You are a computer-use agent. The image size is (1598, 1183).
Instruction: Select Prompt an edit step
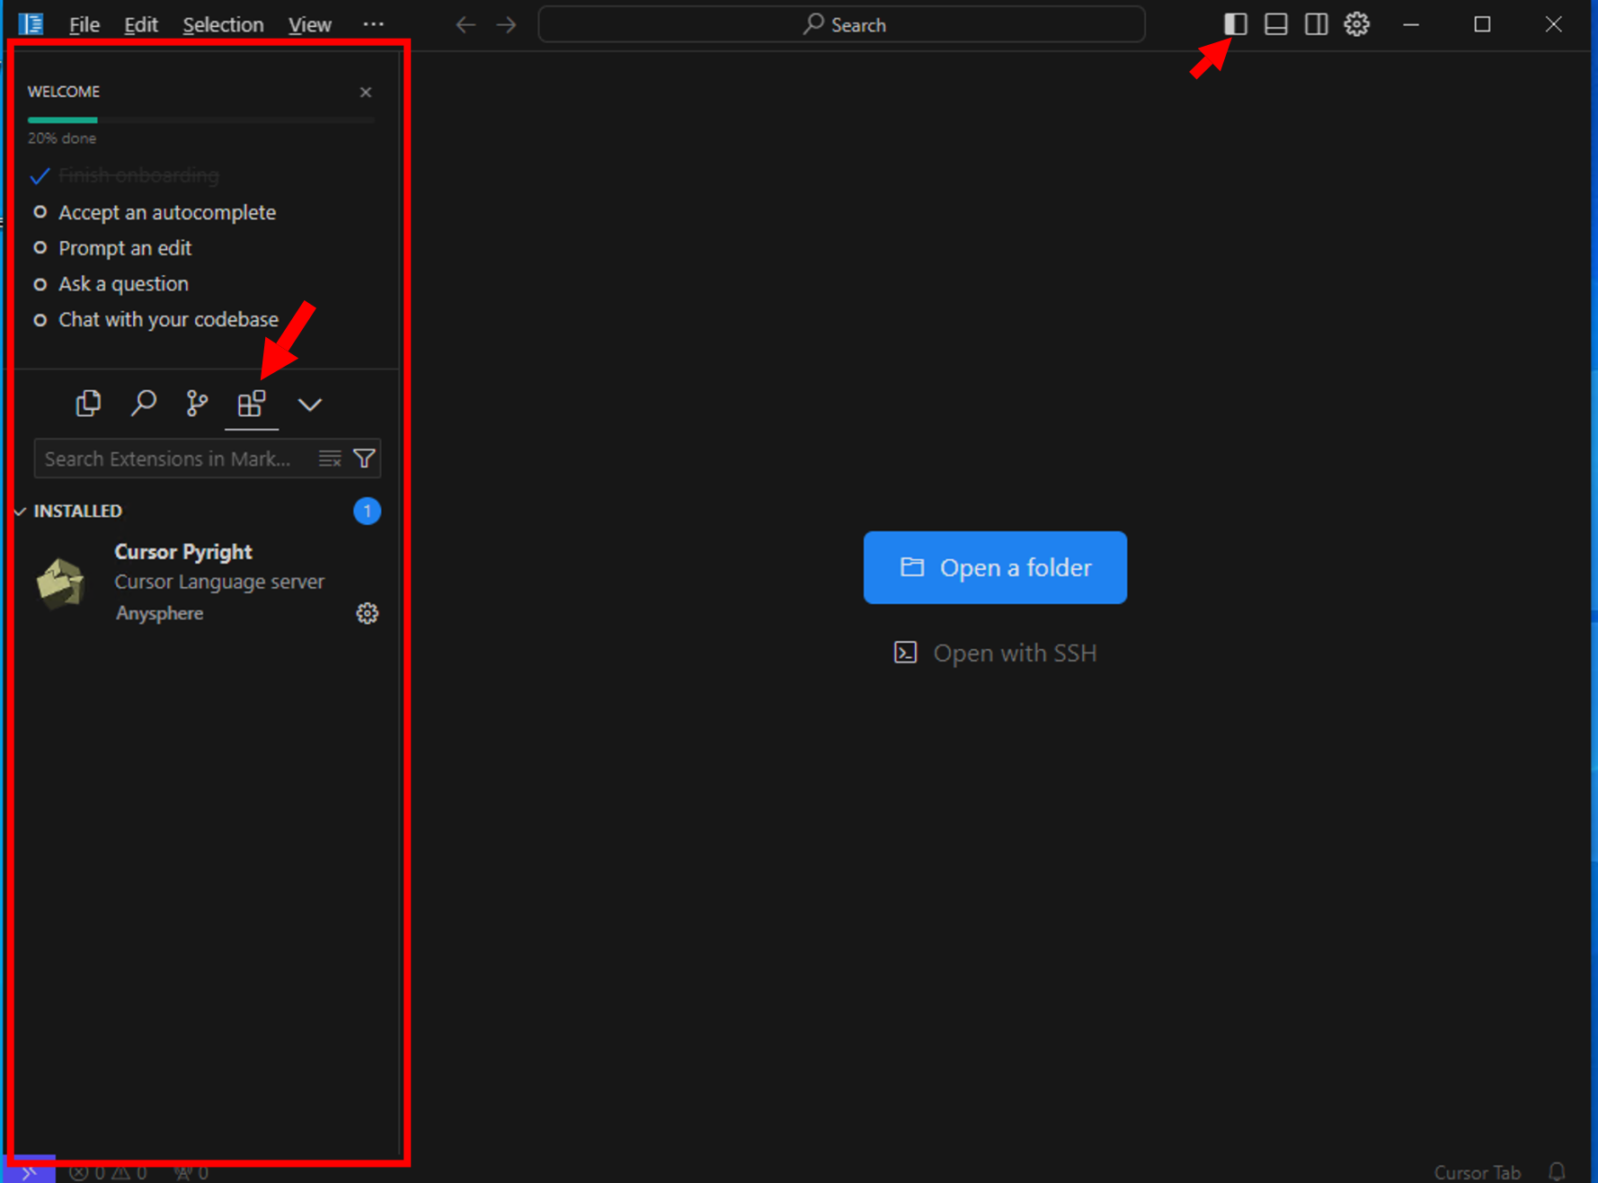pos(125,248)
